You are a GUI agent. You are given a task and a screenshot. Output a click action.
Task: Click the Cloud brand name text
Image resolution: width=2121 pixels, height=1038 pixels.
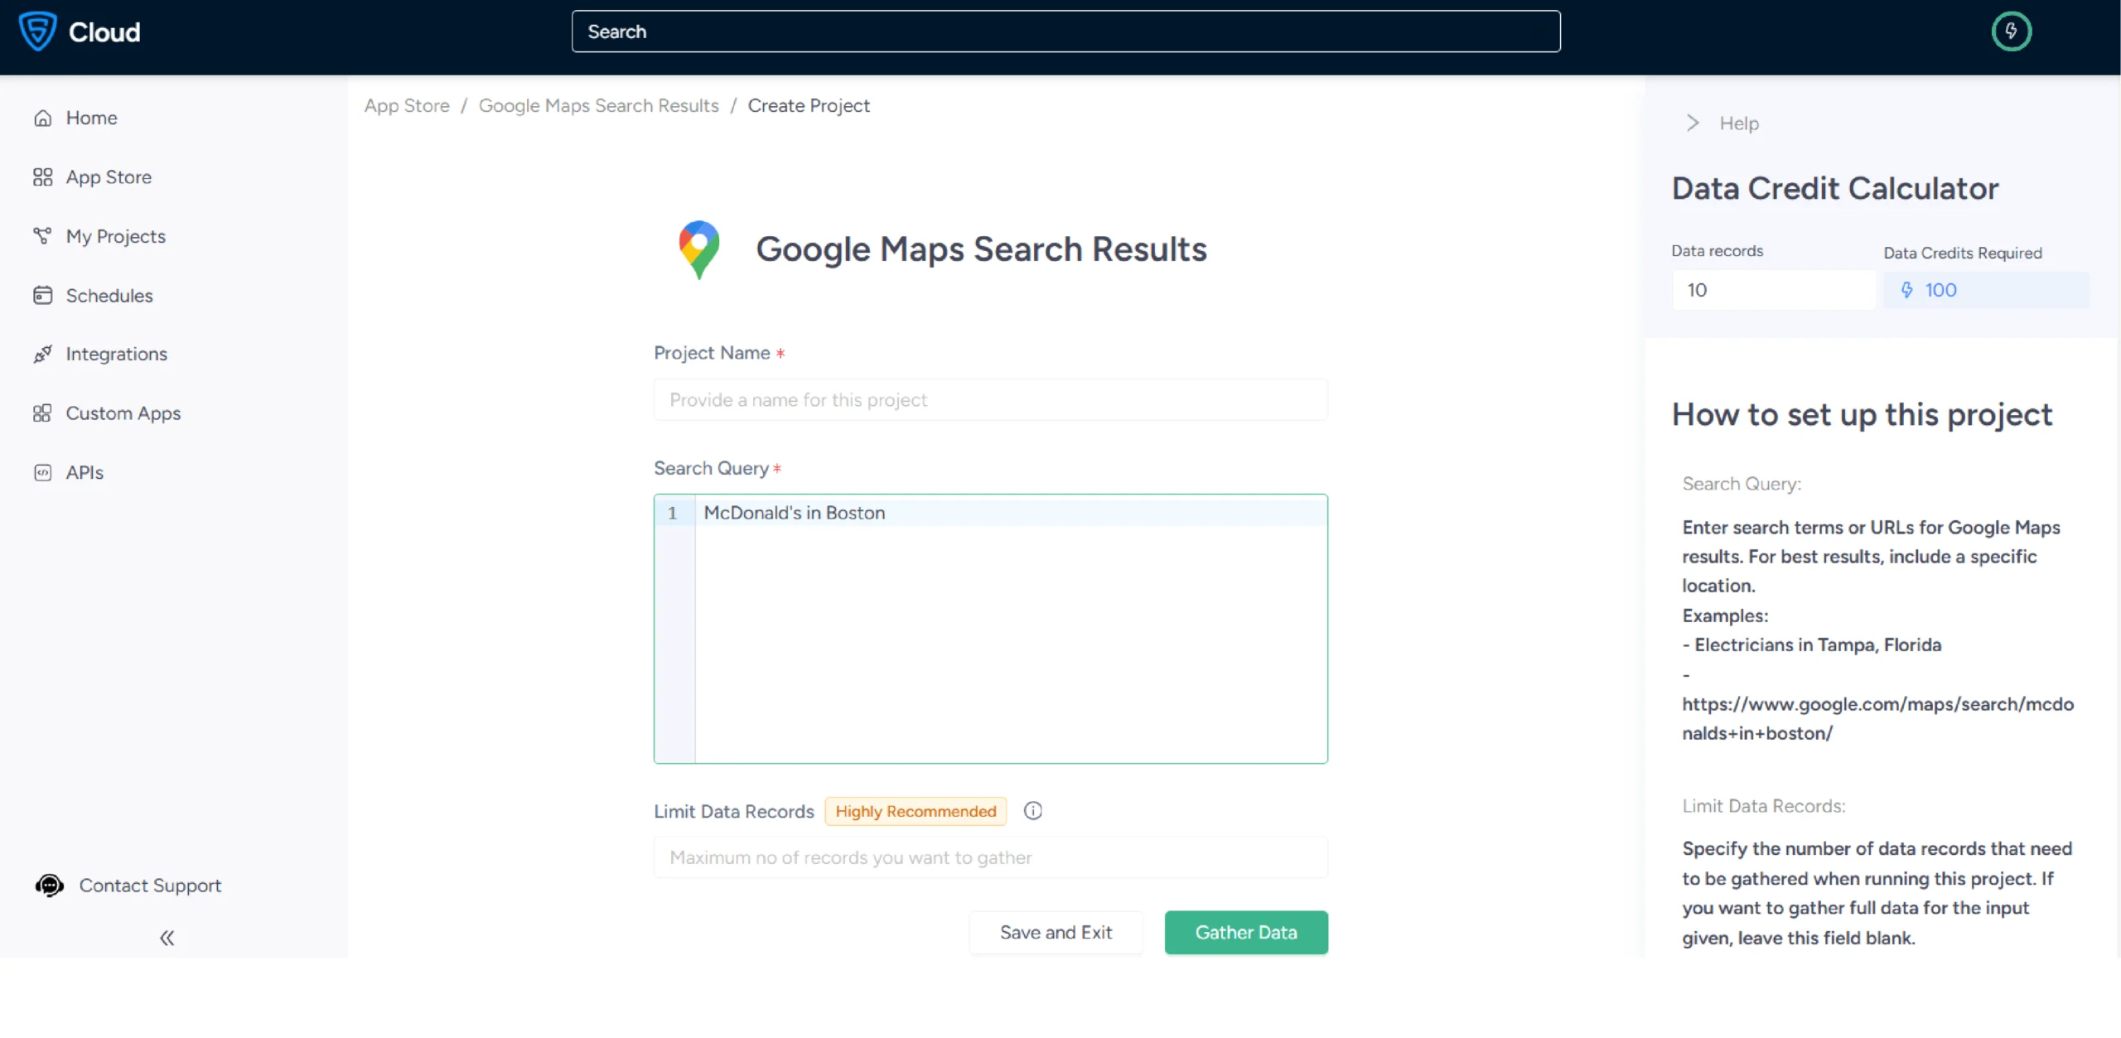104,32
